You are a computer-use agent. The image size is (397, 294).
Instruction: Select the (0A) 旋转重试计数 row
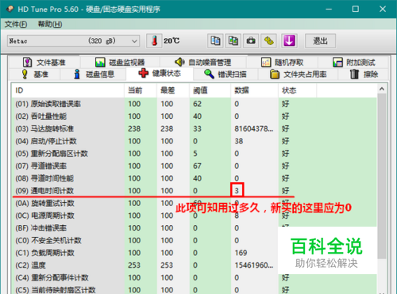click(x=195, y=203)
